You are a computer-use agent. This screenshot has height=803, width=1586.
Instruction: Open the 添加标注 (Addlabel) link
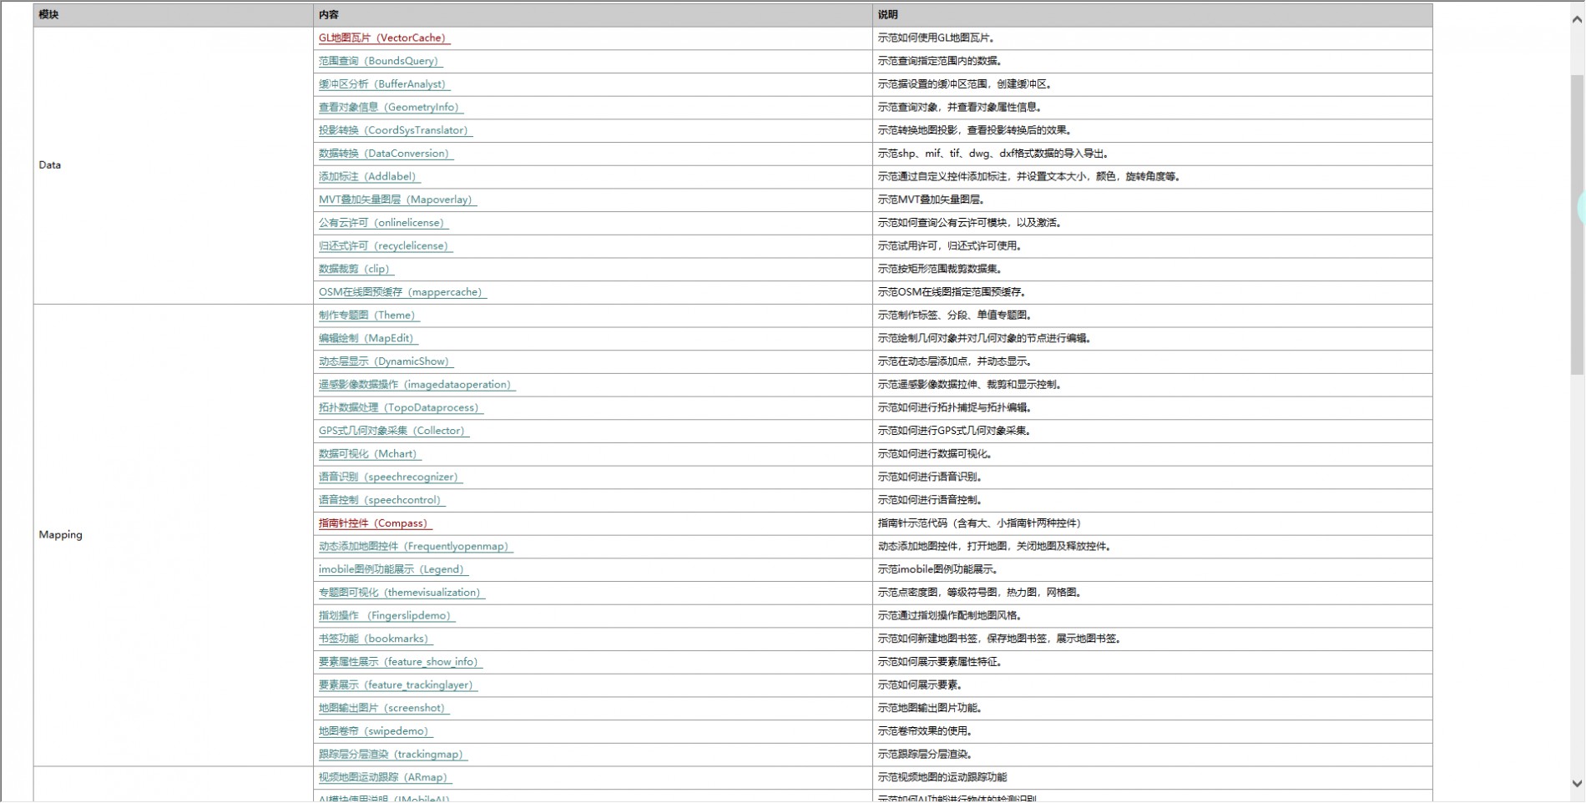coord(368,177)
